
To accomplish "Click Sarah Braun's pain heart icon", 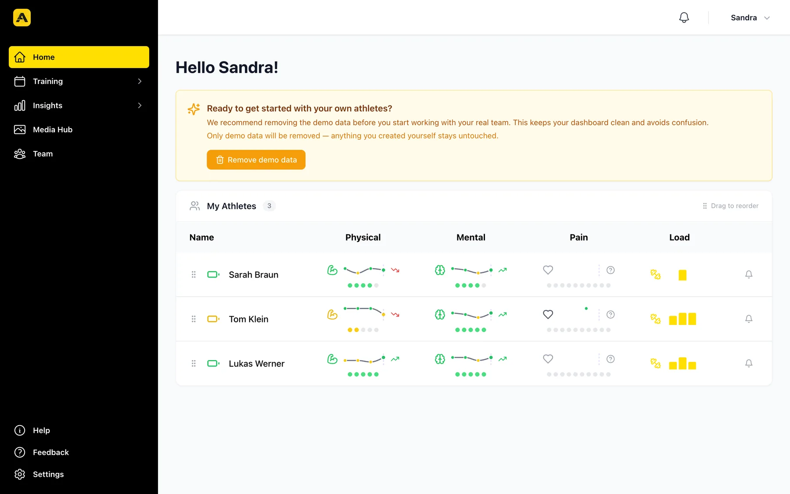I will [x=548, y=270].
